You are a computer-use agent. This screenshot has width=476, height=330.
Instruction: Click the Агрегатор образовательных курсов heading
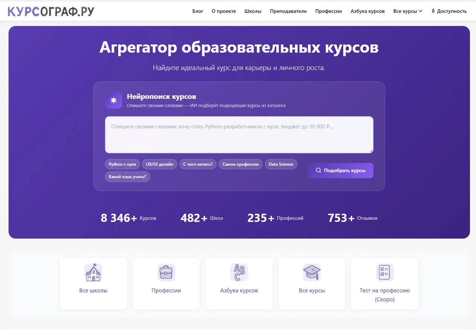pos(239,48)
